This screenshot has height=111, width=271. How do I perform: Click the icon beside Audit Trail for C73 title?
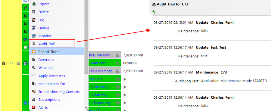[154, 5]
